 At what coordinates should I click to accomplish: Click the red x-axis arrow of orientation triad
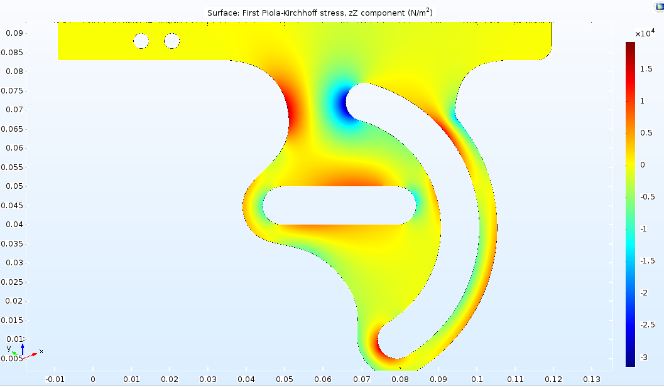pos(33,354)
